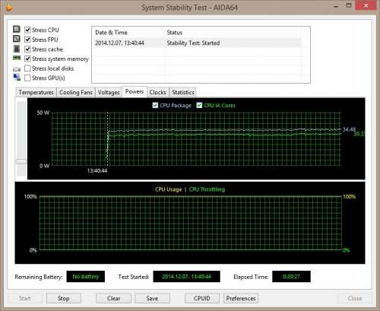Click the Stop button
This screenshot has height=311, width=380.
coord(64,298)
